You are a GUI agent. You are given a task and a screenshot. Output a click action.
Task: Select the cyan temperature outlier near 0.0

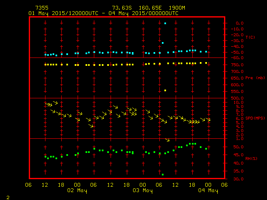coord(165,23)
